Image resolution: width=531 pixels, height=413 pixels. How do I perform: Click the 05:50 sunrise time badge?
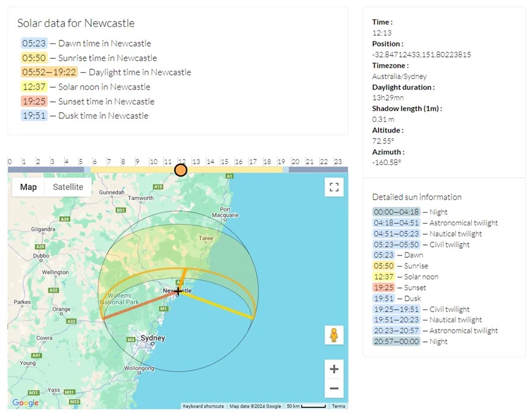[x=34, y=58]
